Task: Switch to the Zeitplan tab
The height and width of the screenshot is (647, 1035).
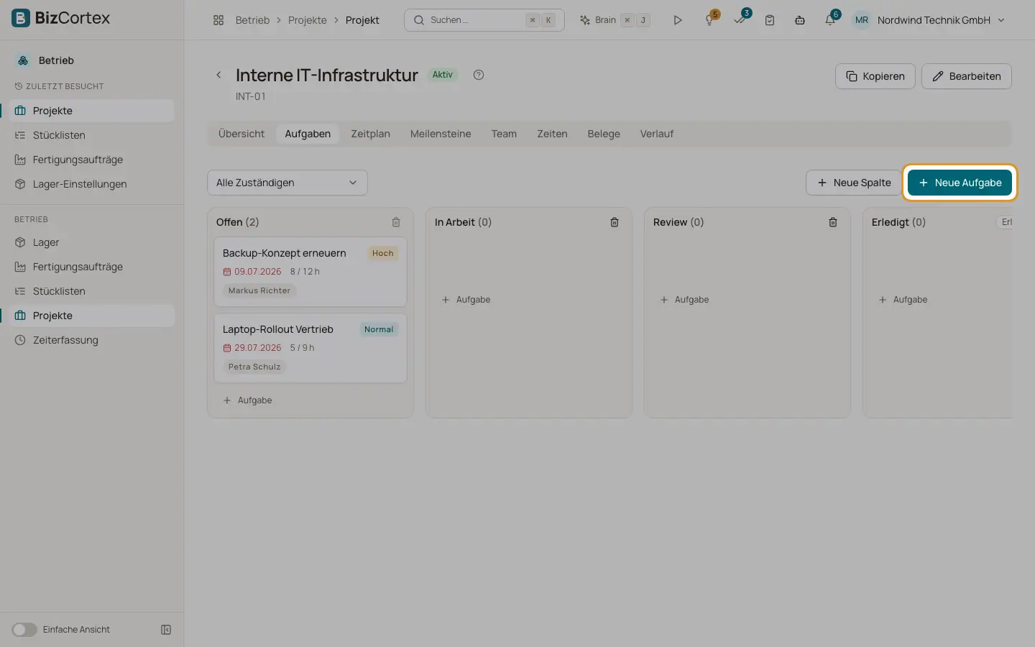Action: click(x=370, y=134)
